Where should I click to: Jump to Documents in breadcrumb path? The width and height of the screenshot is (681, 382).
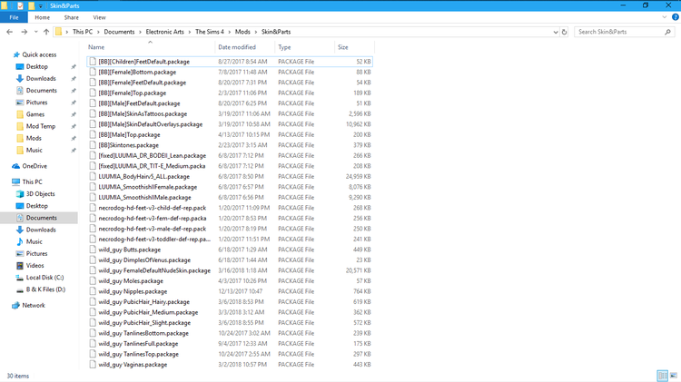(x=119, y=32)
